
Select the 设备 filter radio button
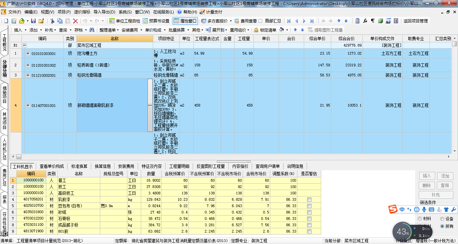[x=443, y=219]
